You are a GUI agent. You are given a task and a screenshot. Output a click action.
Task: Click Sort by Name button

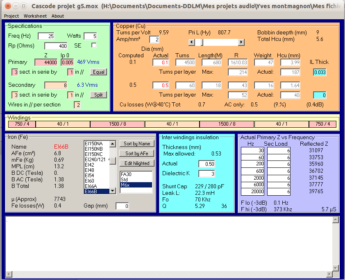(137, 144)
